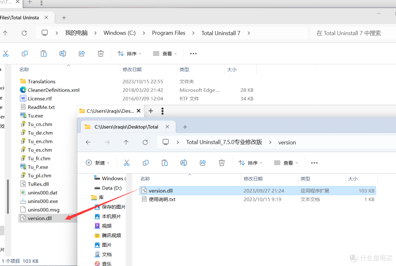Click search box 在 Total Uninstall 7 中搜索

[353, 33]
